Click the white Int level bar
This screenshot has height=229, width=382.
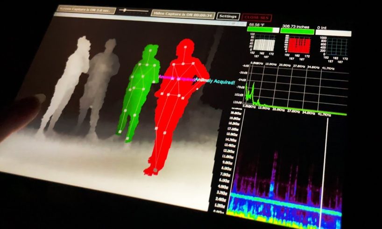(332, 32)
